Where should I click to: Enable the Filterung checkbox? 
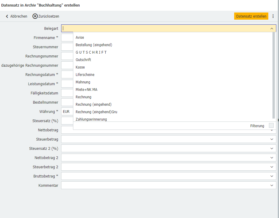click(271, 126)
